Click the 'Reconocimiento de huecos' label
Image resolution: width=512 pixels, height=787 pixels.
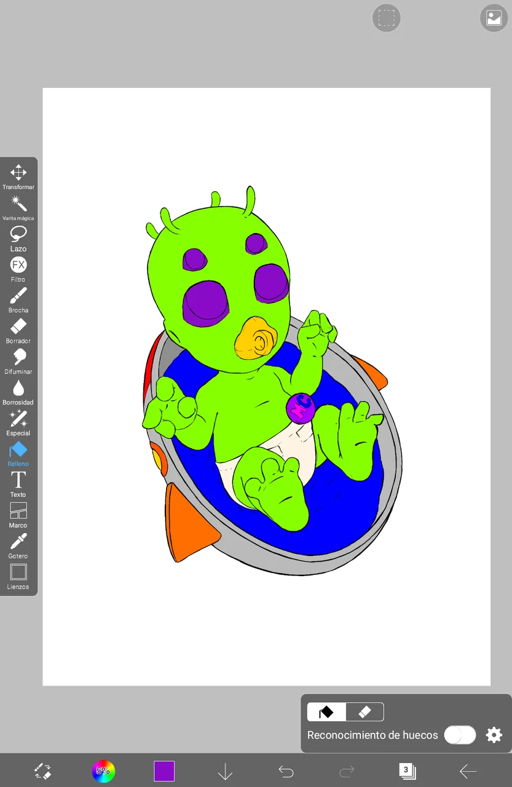point(372,735)
